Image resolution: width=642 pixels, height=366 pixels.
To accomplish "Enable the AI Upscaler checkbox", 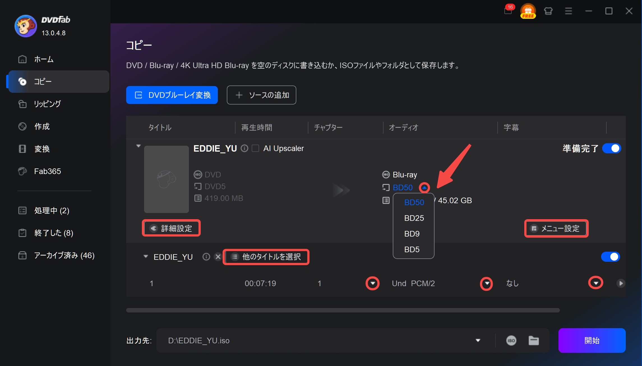I will [x=255, y=148].
